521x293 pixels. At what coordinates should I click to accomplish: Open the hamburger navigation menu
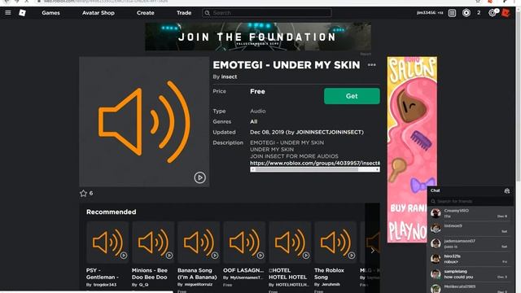point(8,13)
